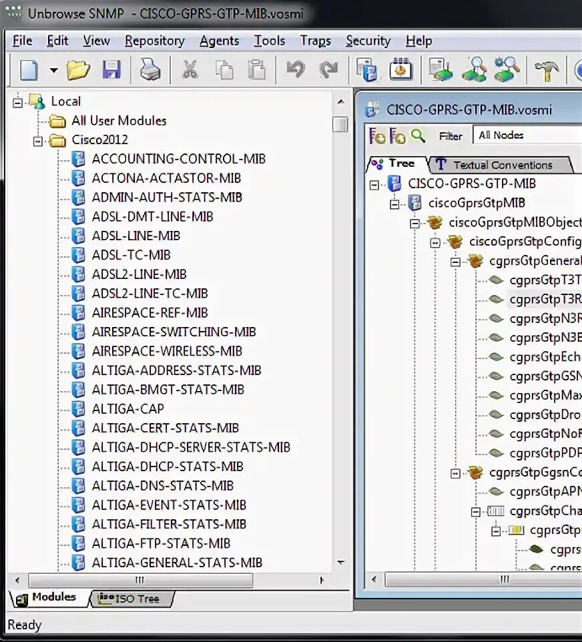Click the module list down scroll arrow
This screenshot has width=582, height=642.
pos(340,563)
